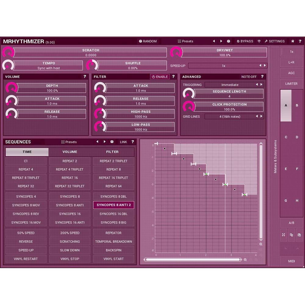Enable the Filter section
Screen dimensions: 305x305
point(160,77)
